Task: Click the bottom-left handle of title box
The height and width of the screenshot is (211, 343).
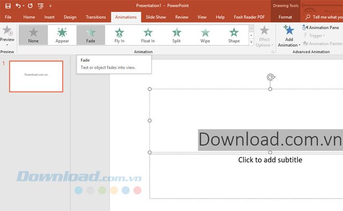Action: point(150,152)
